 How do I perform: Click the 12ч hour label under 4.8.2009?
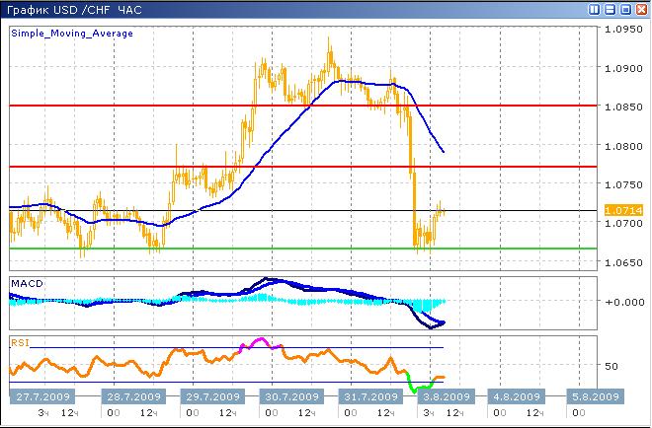[x=535, y=412]
